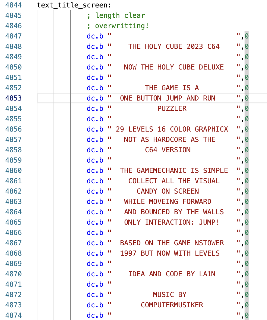Click the trailing 0 on line 4874
This screenshot has height=320, width=267.
247,315
